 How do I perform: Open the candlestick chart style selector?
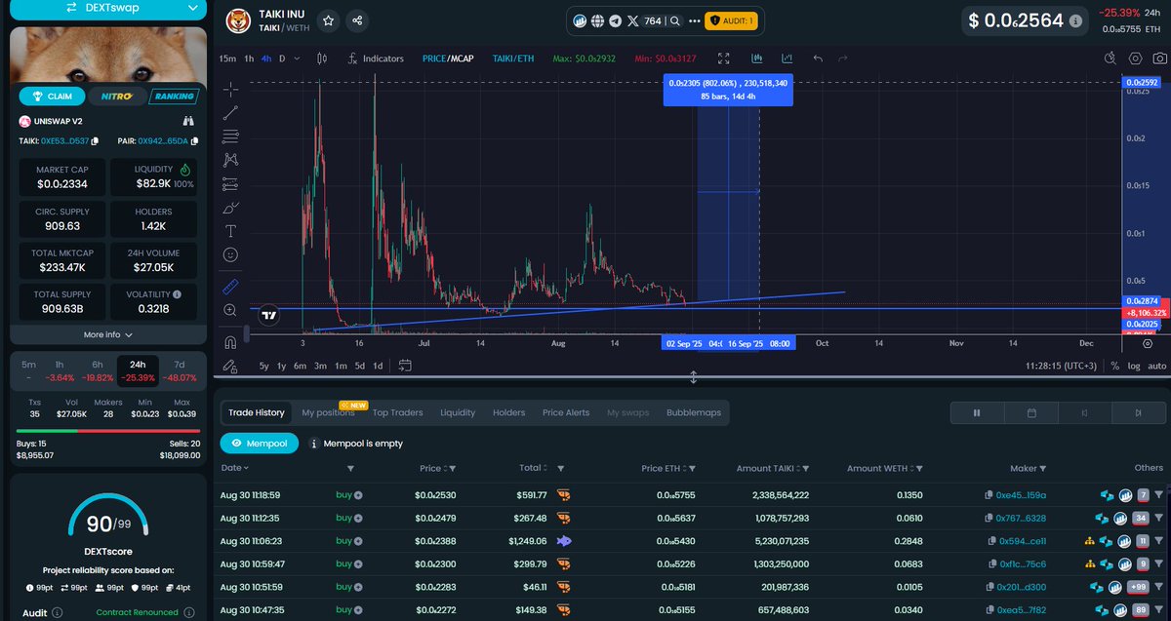pyautogui.click(x=321, y=58)
